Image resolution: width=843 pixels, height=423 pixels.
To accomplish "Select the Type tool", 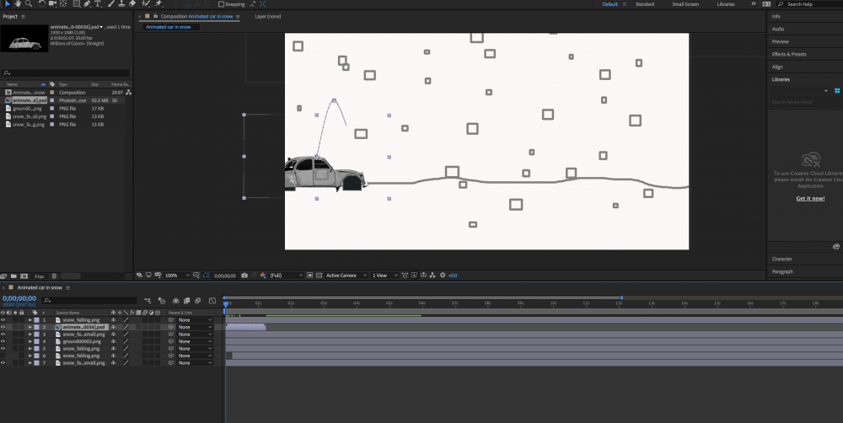I will pos(99,4).
